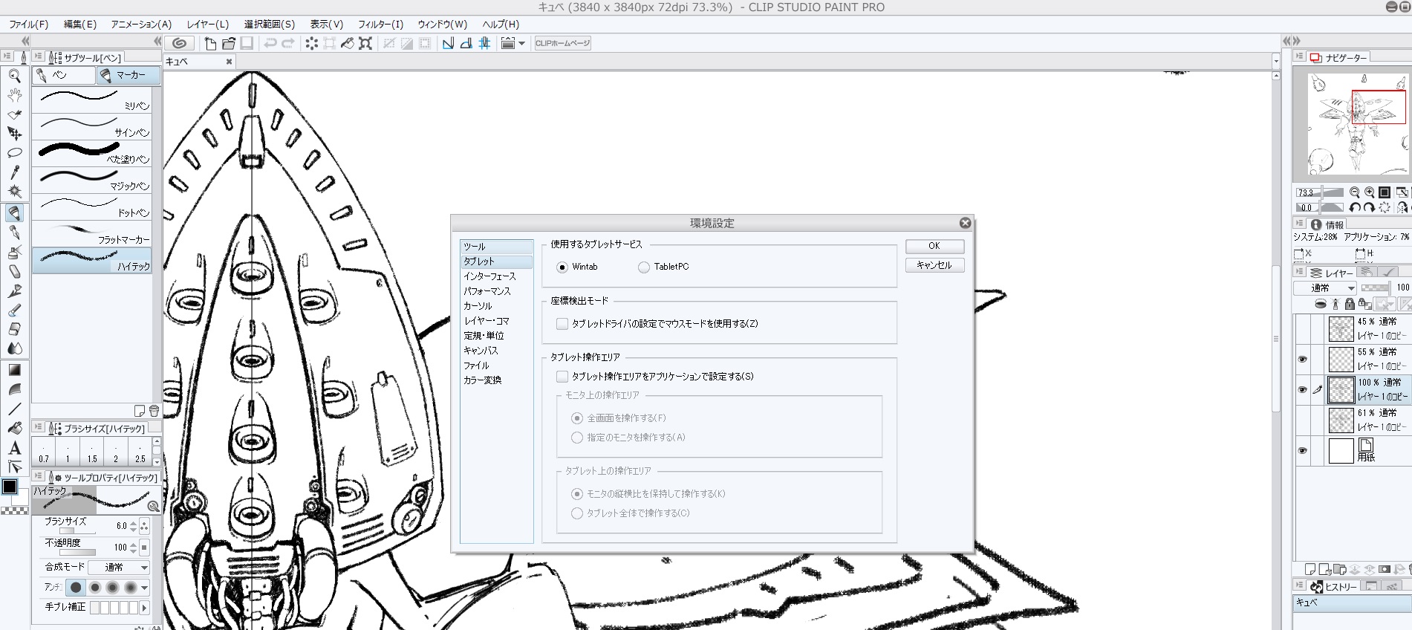
Task: Click the Undo arrow in toolbar
Action: click(x=270, y=43)
